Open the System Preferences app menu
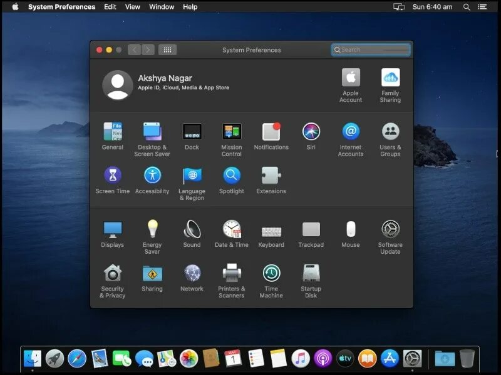501x375 pixels. [x=61, y=7]
